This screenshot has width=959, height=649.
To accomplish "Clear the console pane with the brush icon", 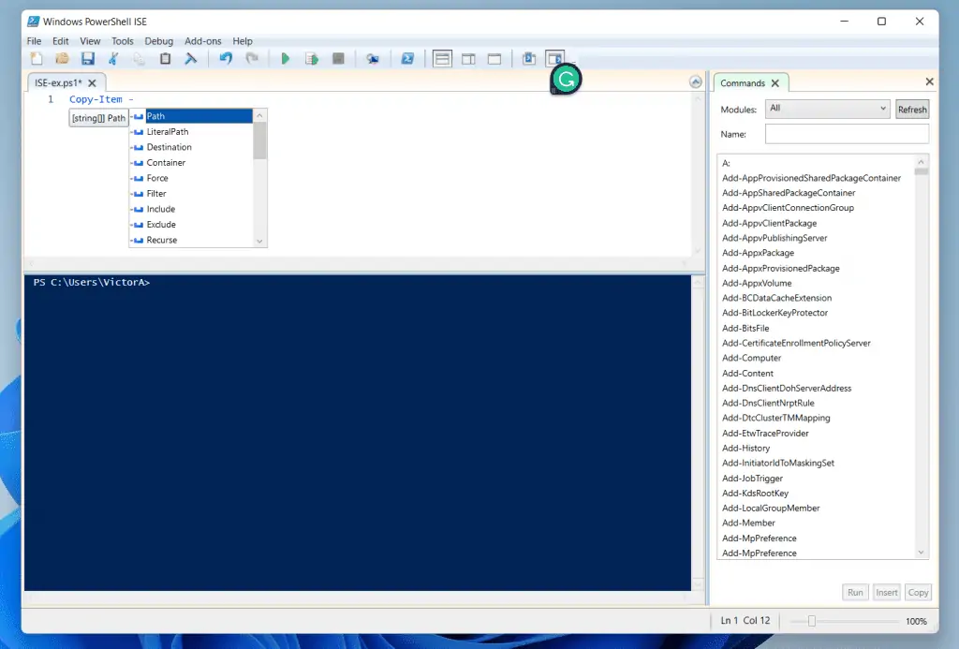I will point(191,59).
